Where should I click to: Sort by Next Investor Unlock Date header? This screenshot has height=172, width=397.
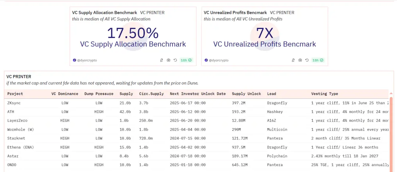pos(198,94)
